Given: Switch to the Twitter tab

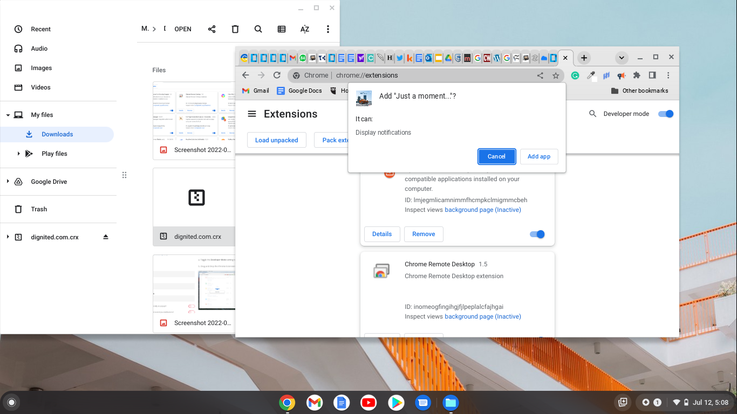Looking at the screenshot, I should click(x=400, y=58).
